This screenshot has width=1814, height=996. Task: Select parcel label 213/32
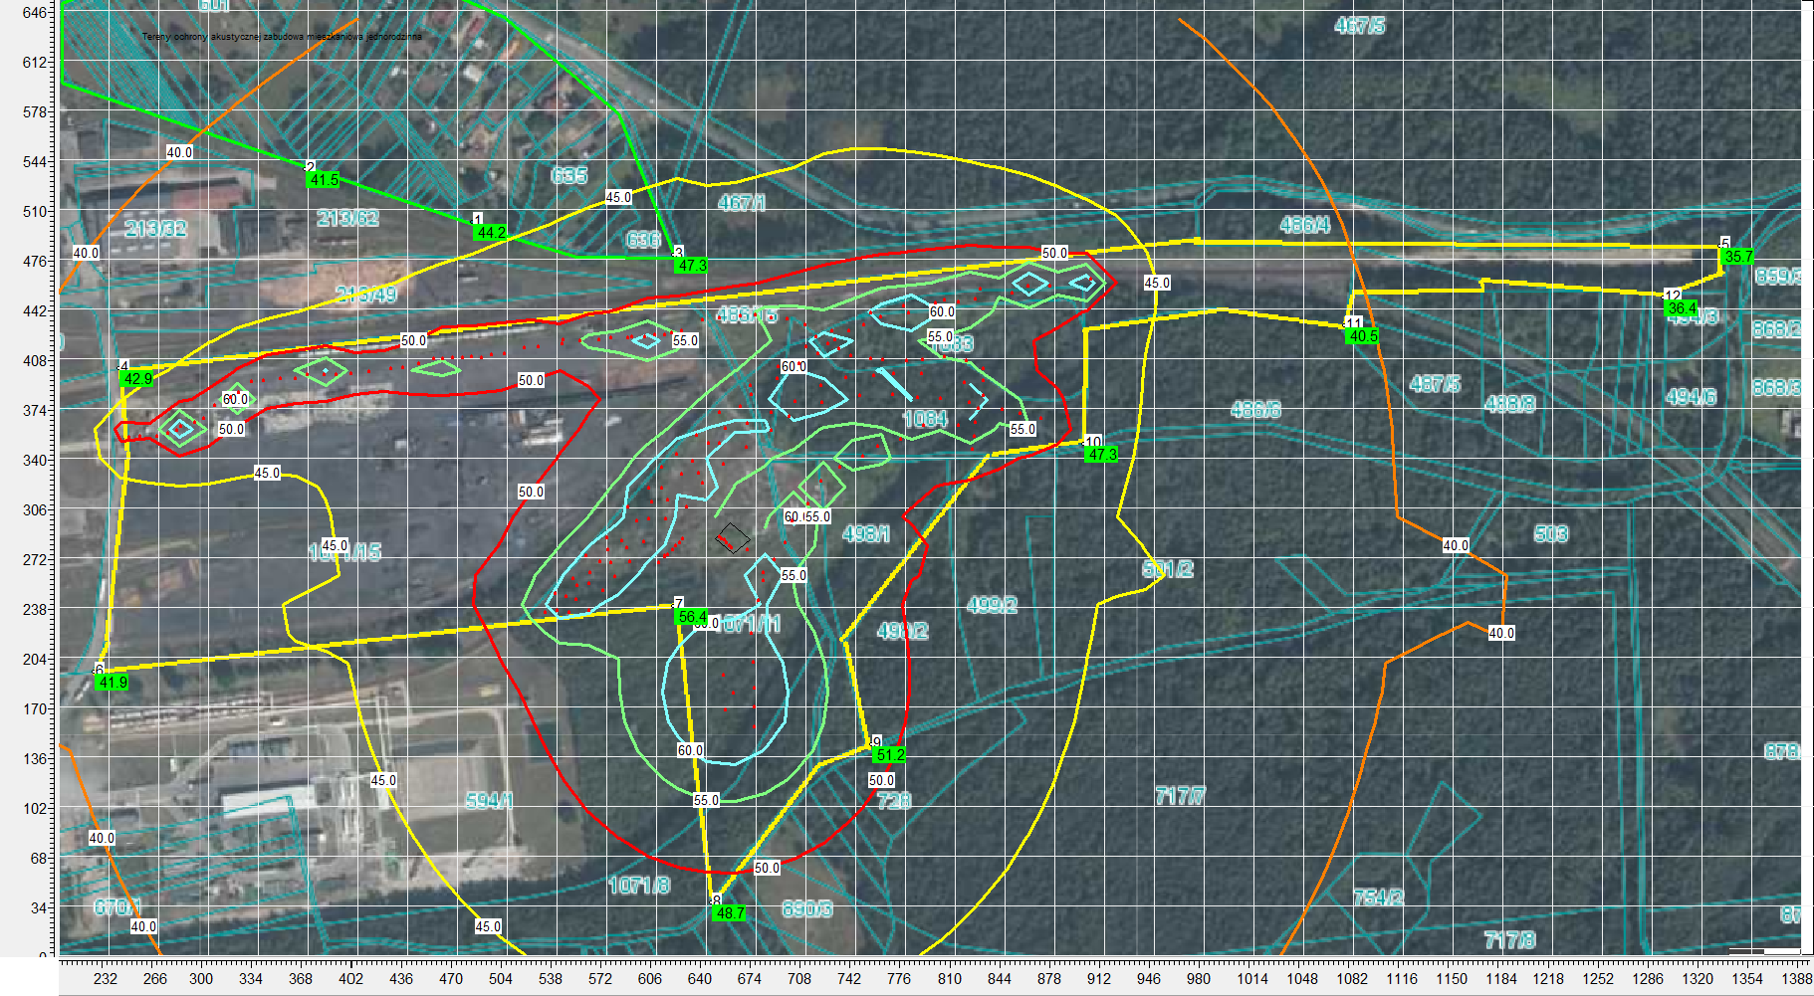pyautogui.click(x=155, y=229)
